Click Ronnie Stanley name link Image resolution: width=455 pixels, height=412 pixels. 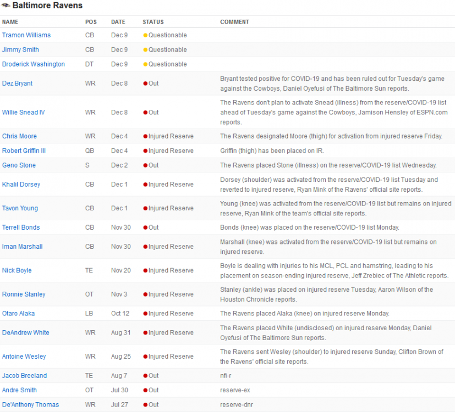24,294
